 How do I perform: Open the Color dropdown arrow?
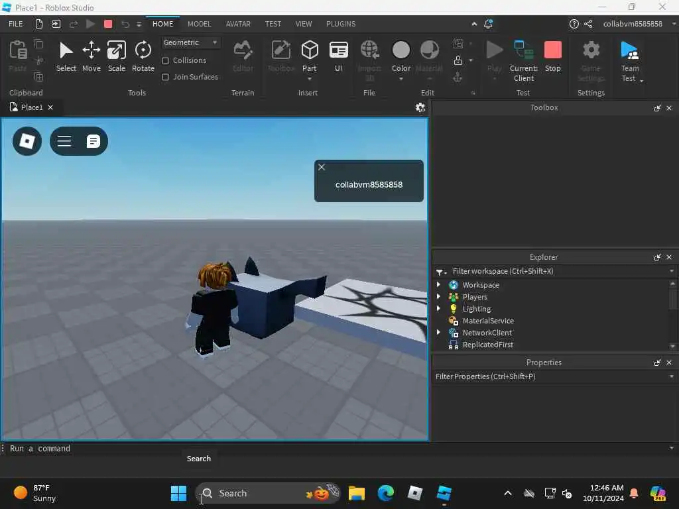click(x=401, y=80)
